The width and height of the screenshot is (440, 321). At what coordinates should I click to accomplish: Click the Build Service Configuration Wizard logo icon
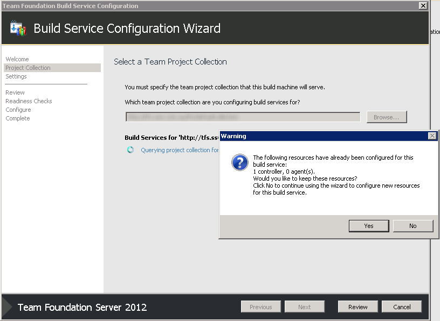click(x=18, y=28)
